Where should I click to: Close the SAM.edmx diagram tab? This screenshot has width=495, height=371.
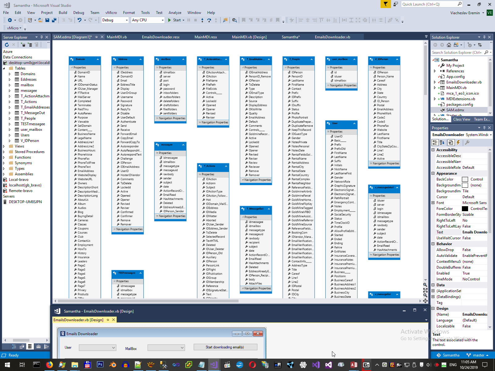pos(102,37)
